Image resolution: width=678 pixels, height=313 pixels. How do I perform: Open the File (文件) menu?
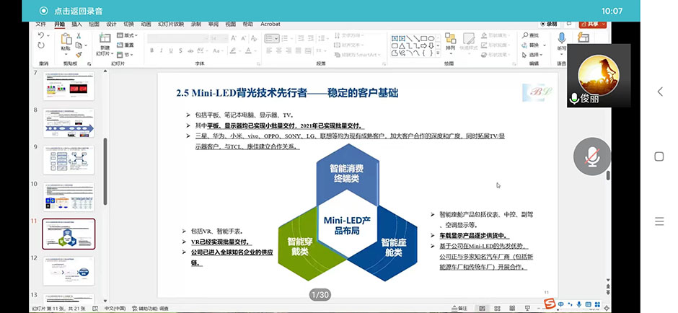point(40,25)
